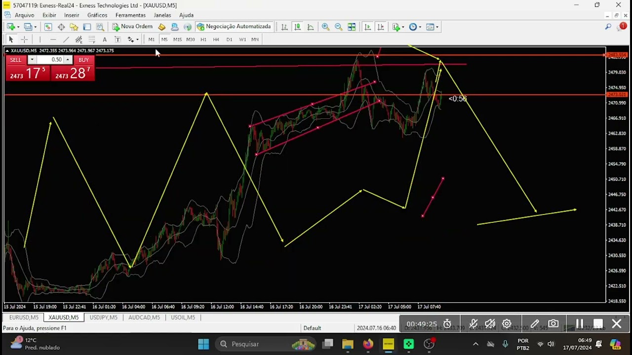The width and height of the screenshot is (632, 355).
Task: Zoom in on the chart
Action: [x=325, y=27]
